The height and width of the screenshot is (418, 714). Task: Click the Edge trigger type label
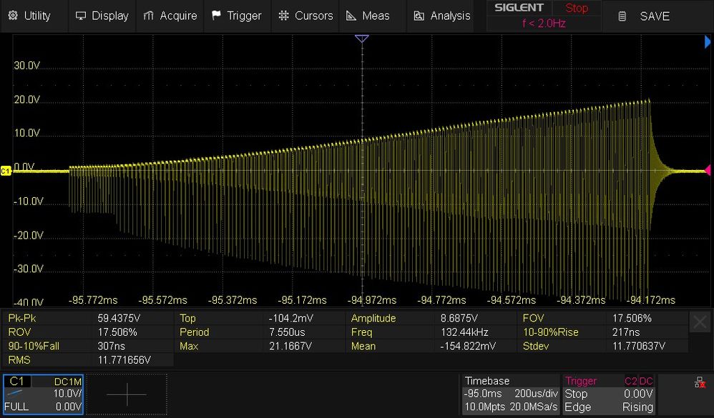[577, 407]
